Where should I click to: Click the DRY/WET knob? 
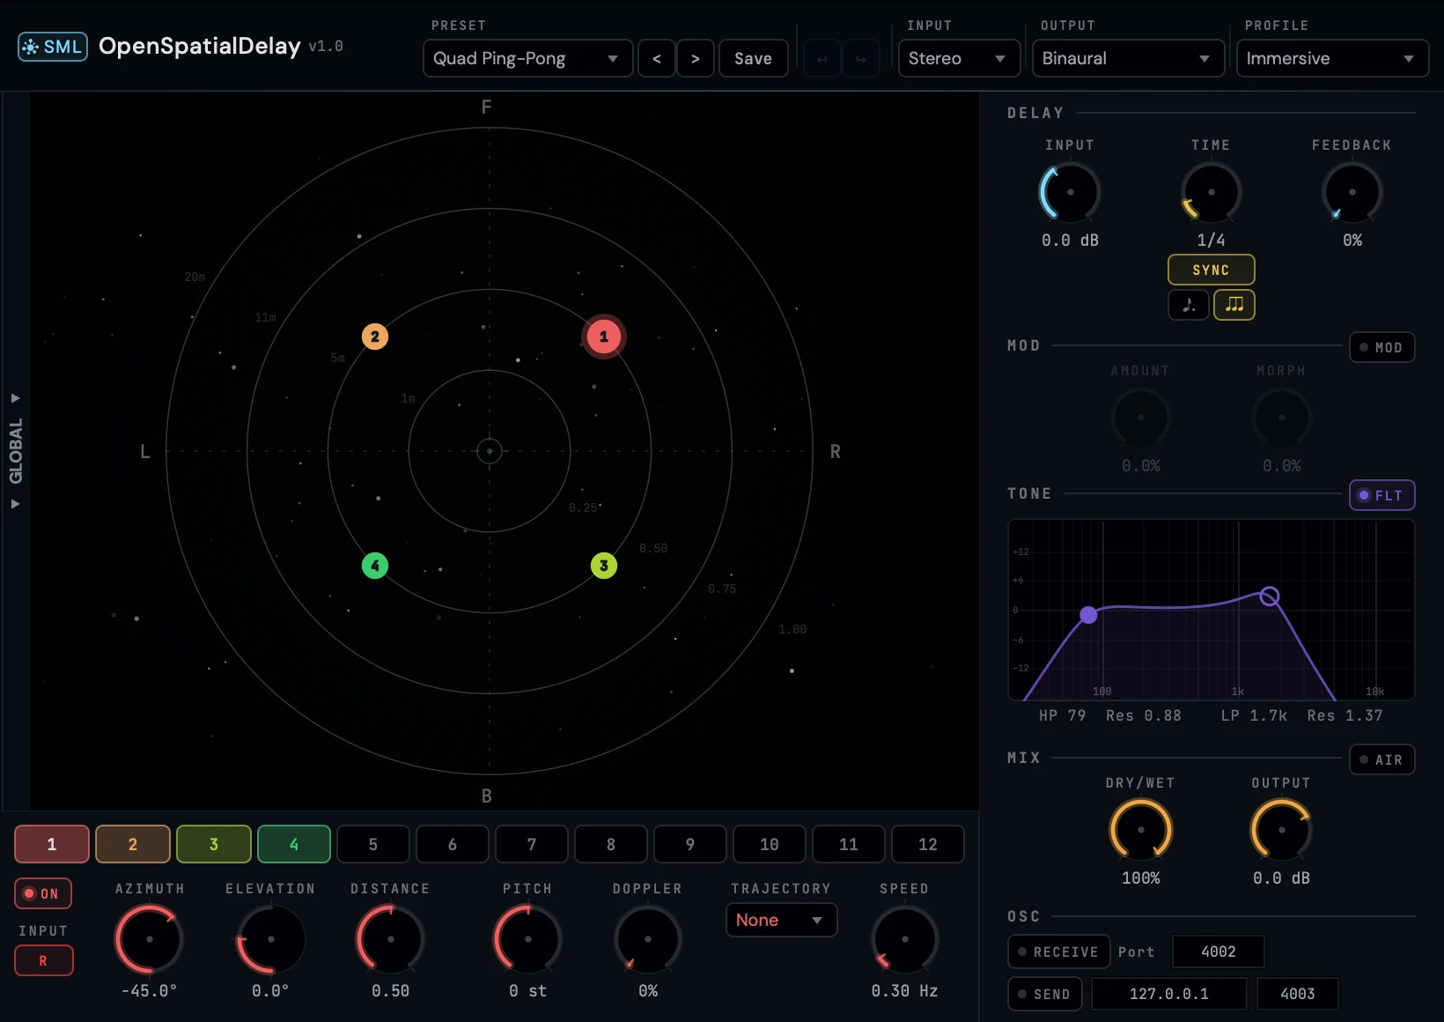pyautogui.click(x=1141, y=830)
